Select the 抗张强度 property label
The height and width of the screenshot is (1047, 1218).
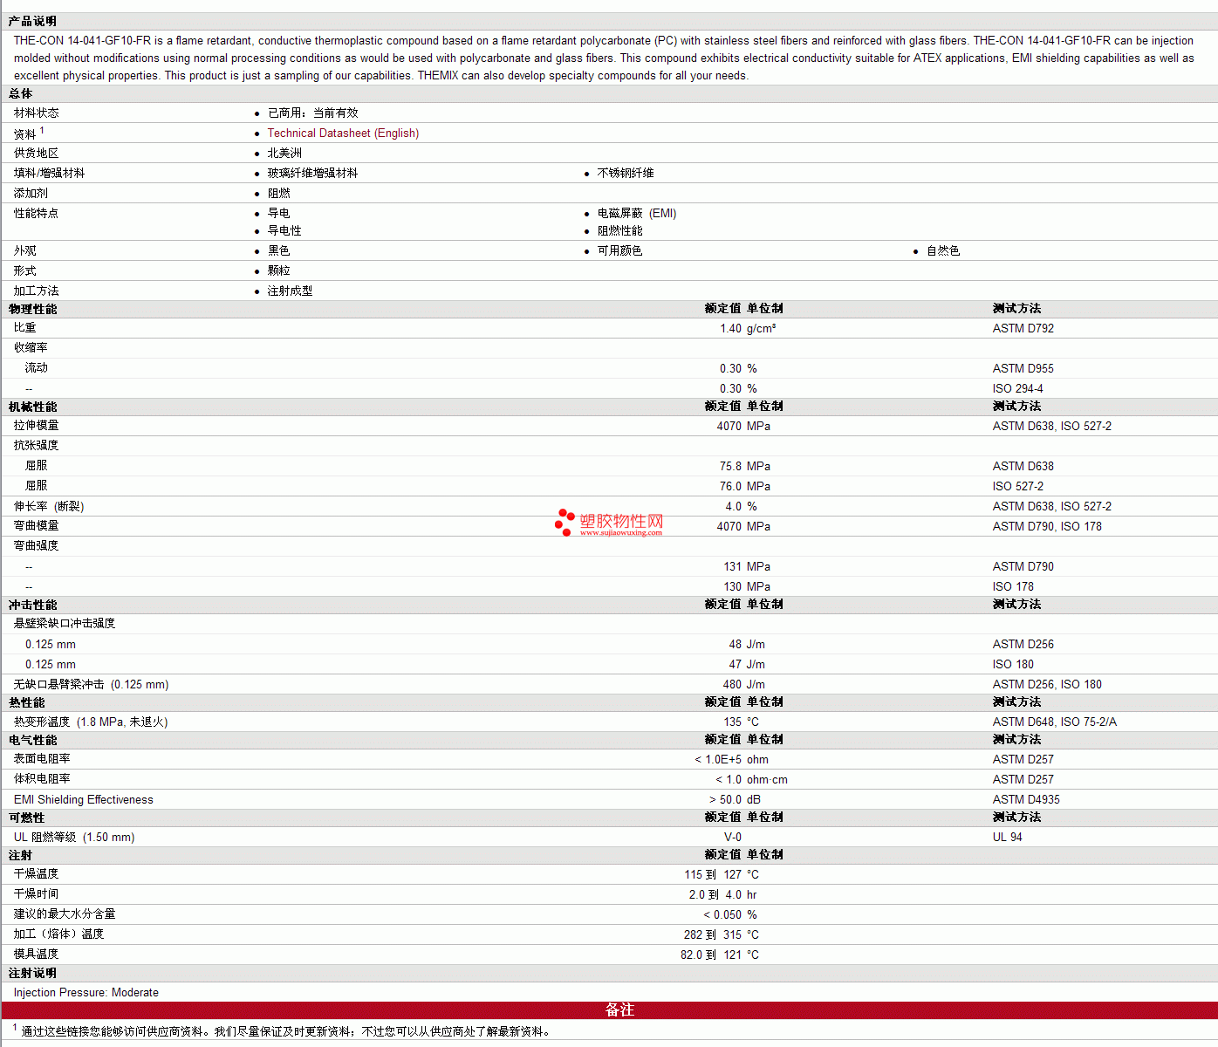click(x=36, y=446)
